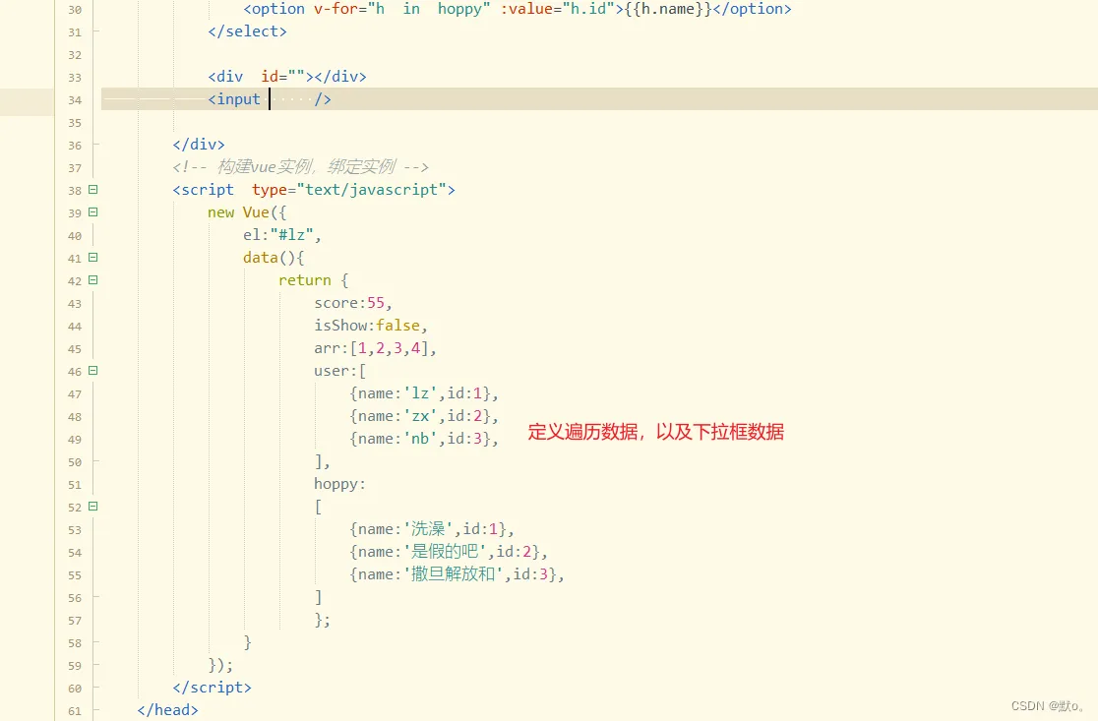
Task: Click line number 52 in the gutter
Action: tap(75, 508)
